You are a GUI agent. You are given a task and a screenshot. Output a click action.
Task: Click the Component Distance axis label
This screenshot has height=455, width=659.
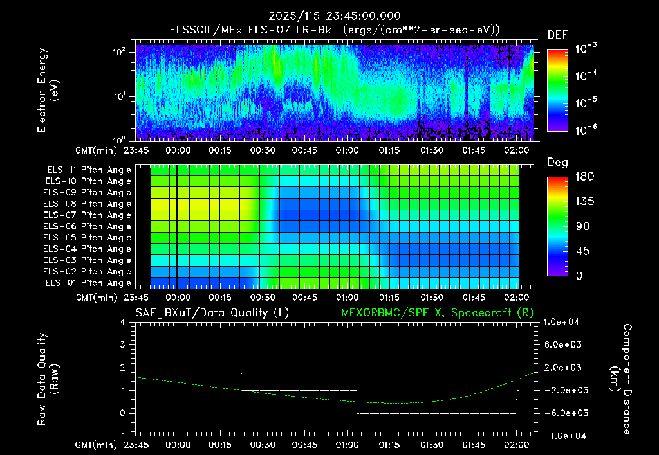(621, 379)
